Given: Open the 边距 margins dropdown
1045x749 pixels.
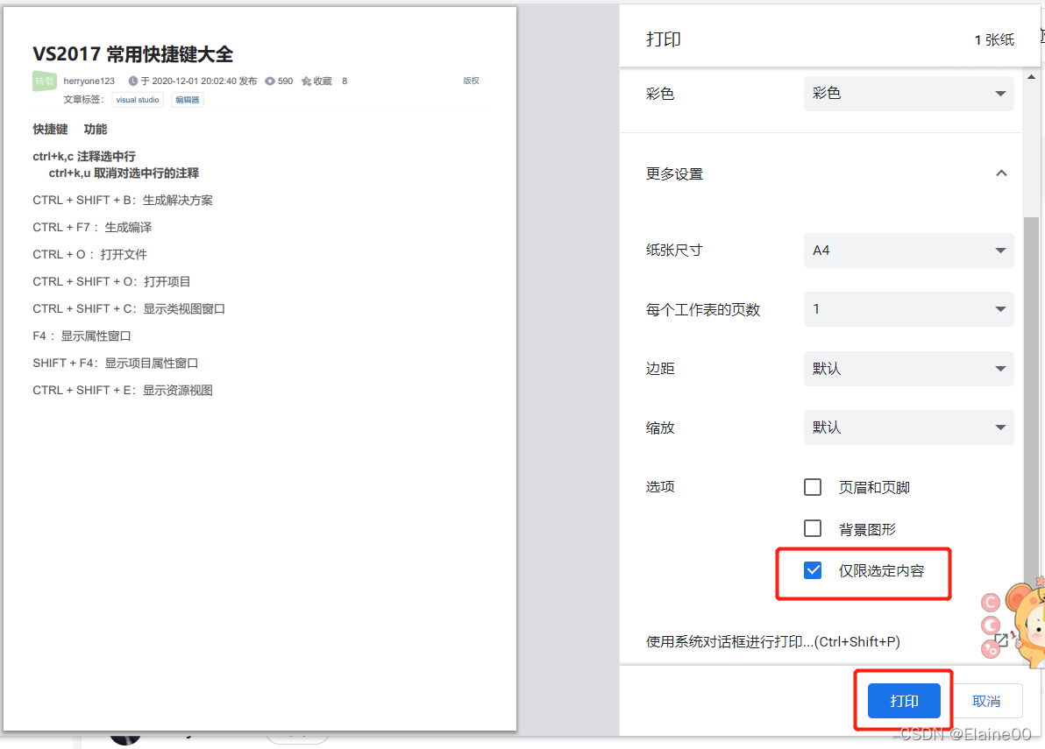Looking at the screenshot, I should point(908,368).
